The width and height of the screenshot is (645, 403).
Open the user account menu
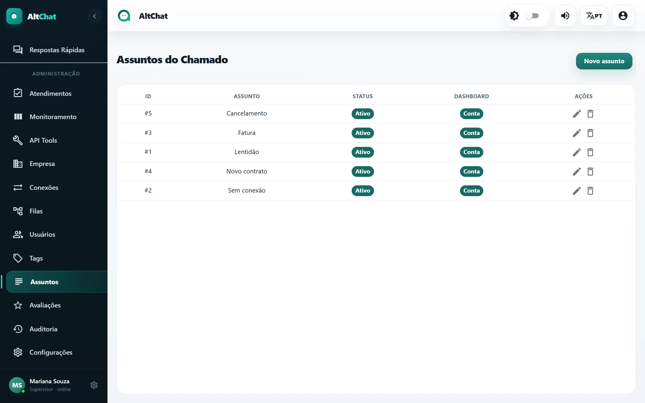[623, 16]
